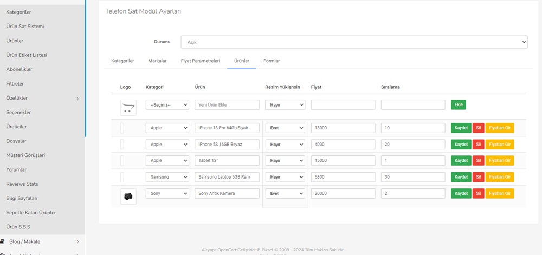Open category dropdown for iPhone 5S row
Viewport: 542px width, 255px height.
tap(167, 144)
